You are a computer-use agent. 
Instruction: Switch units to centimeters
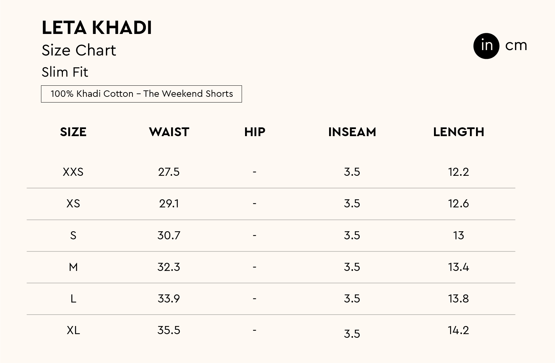click(x=516, y=46)
